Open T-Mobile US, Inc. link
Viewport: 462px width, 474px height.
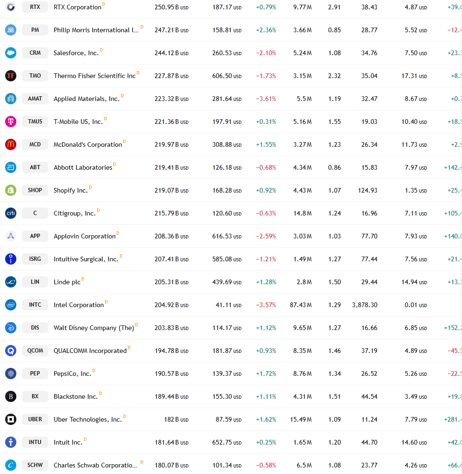78,122
